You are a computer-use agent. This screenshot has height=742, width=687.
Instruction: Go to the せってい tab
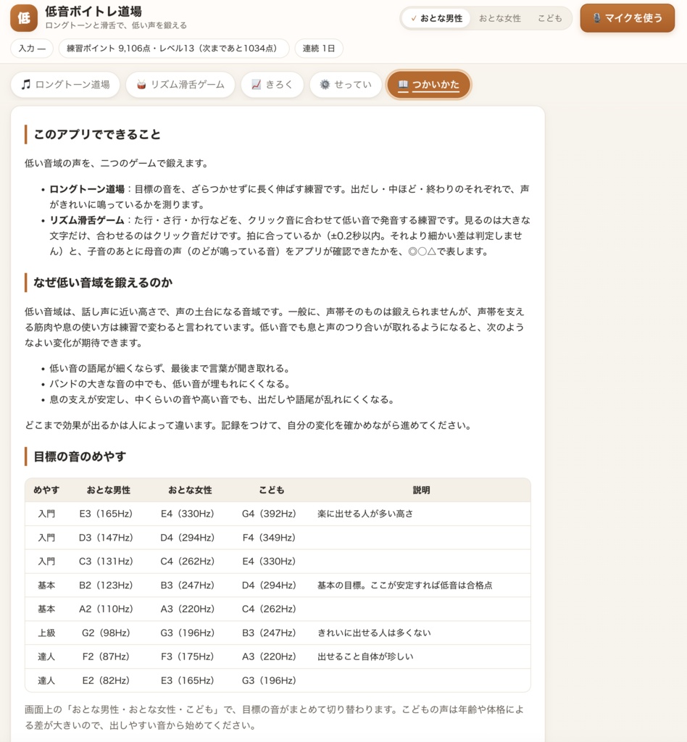pyautogui.click(x=346, y=85)
